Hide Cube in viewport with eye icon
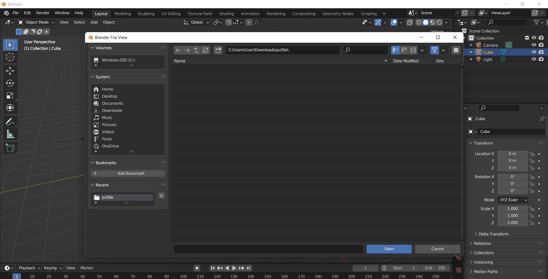The width and height of the screenshot is (548, 279). coord(534,52)
